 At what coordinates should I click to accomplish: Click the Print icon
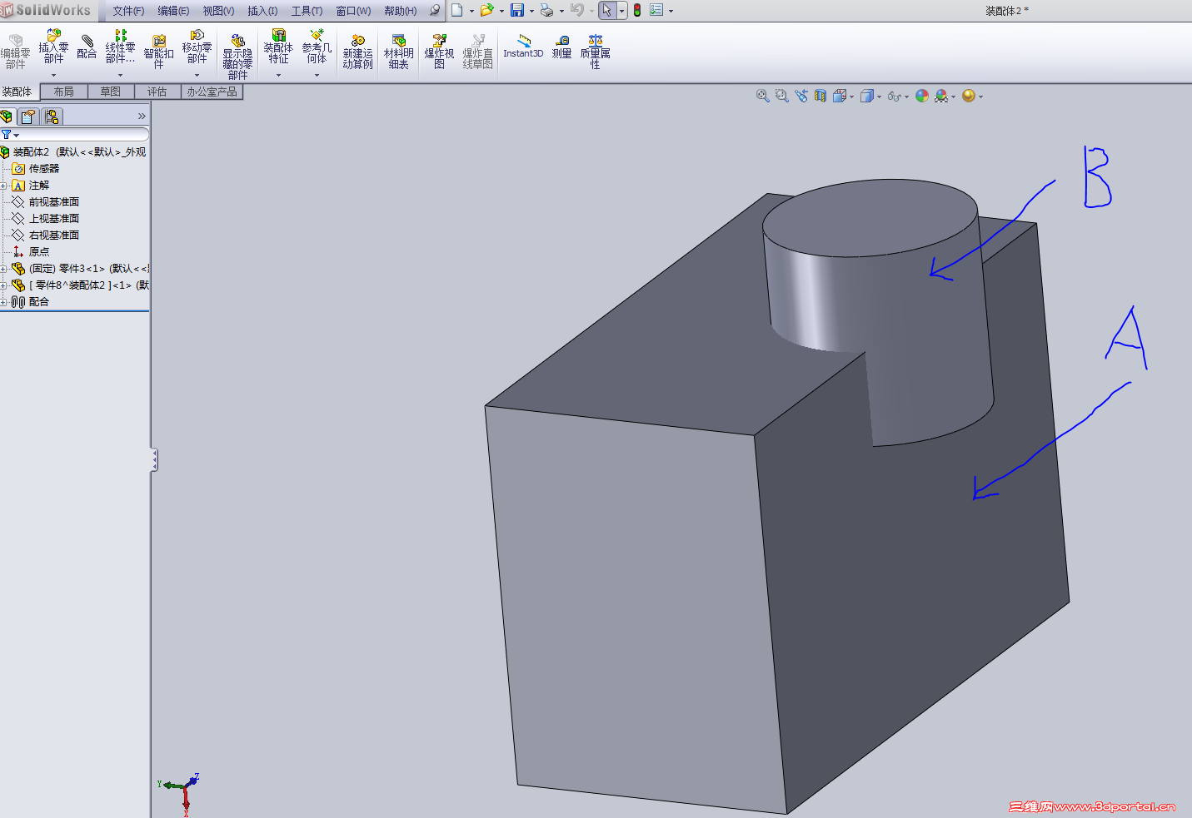[546, 10]
